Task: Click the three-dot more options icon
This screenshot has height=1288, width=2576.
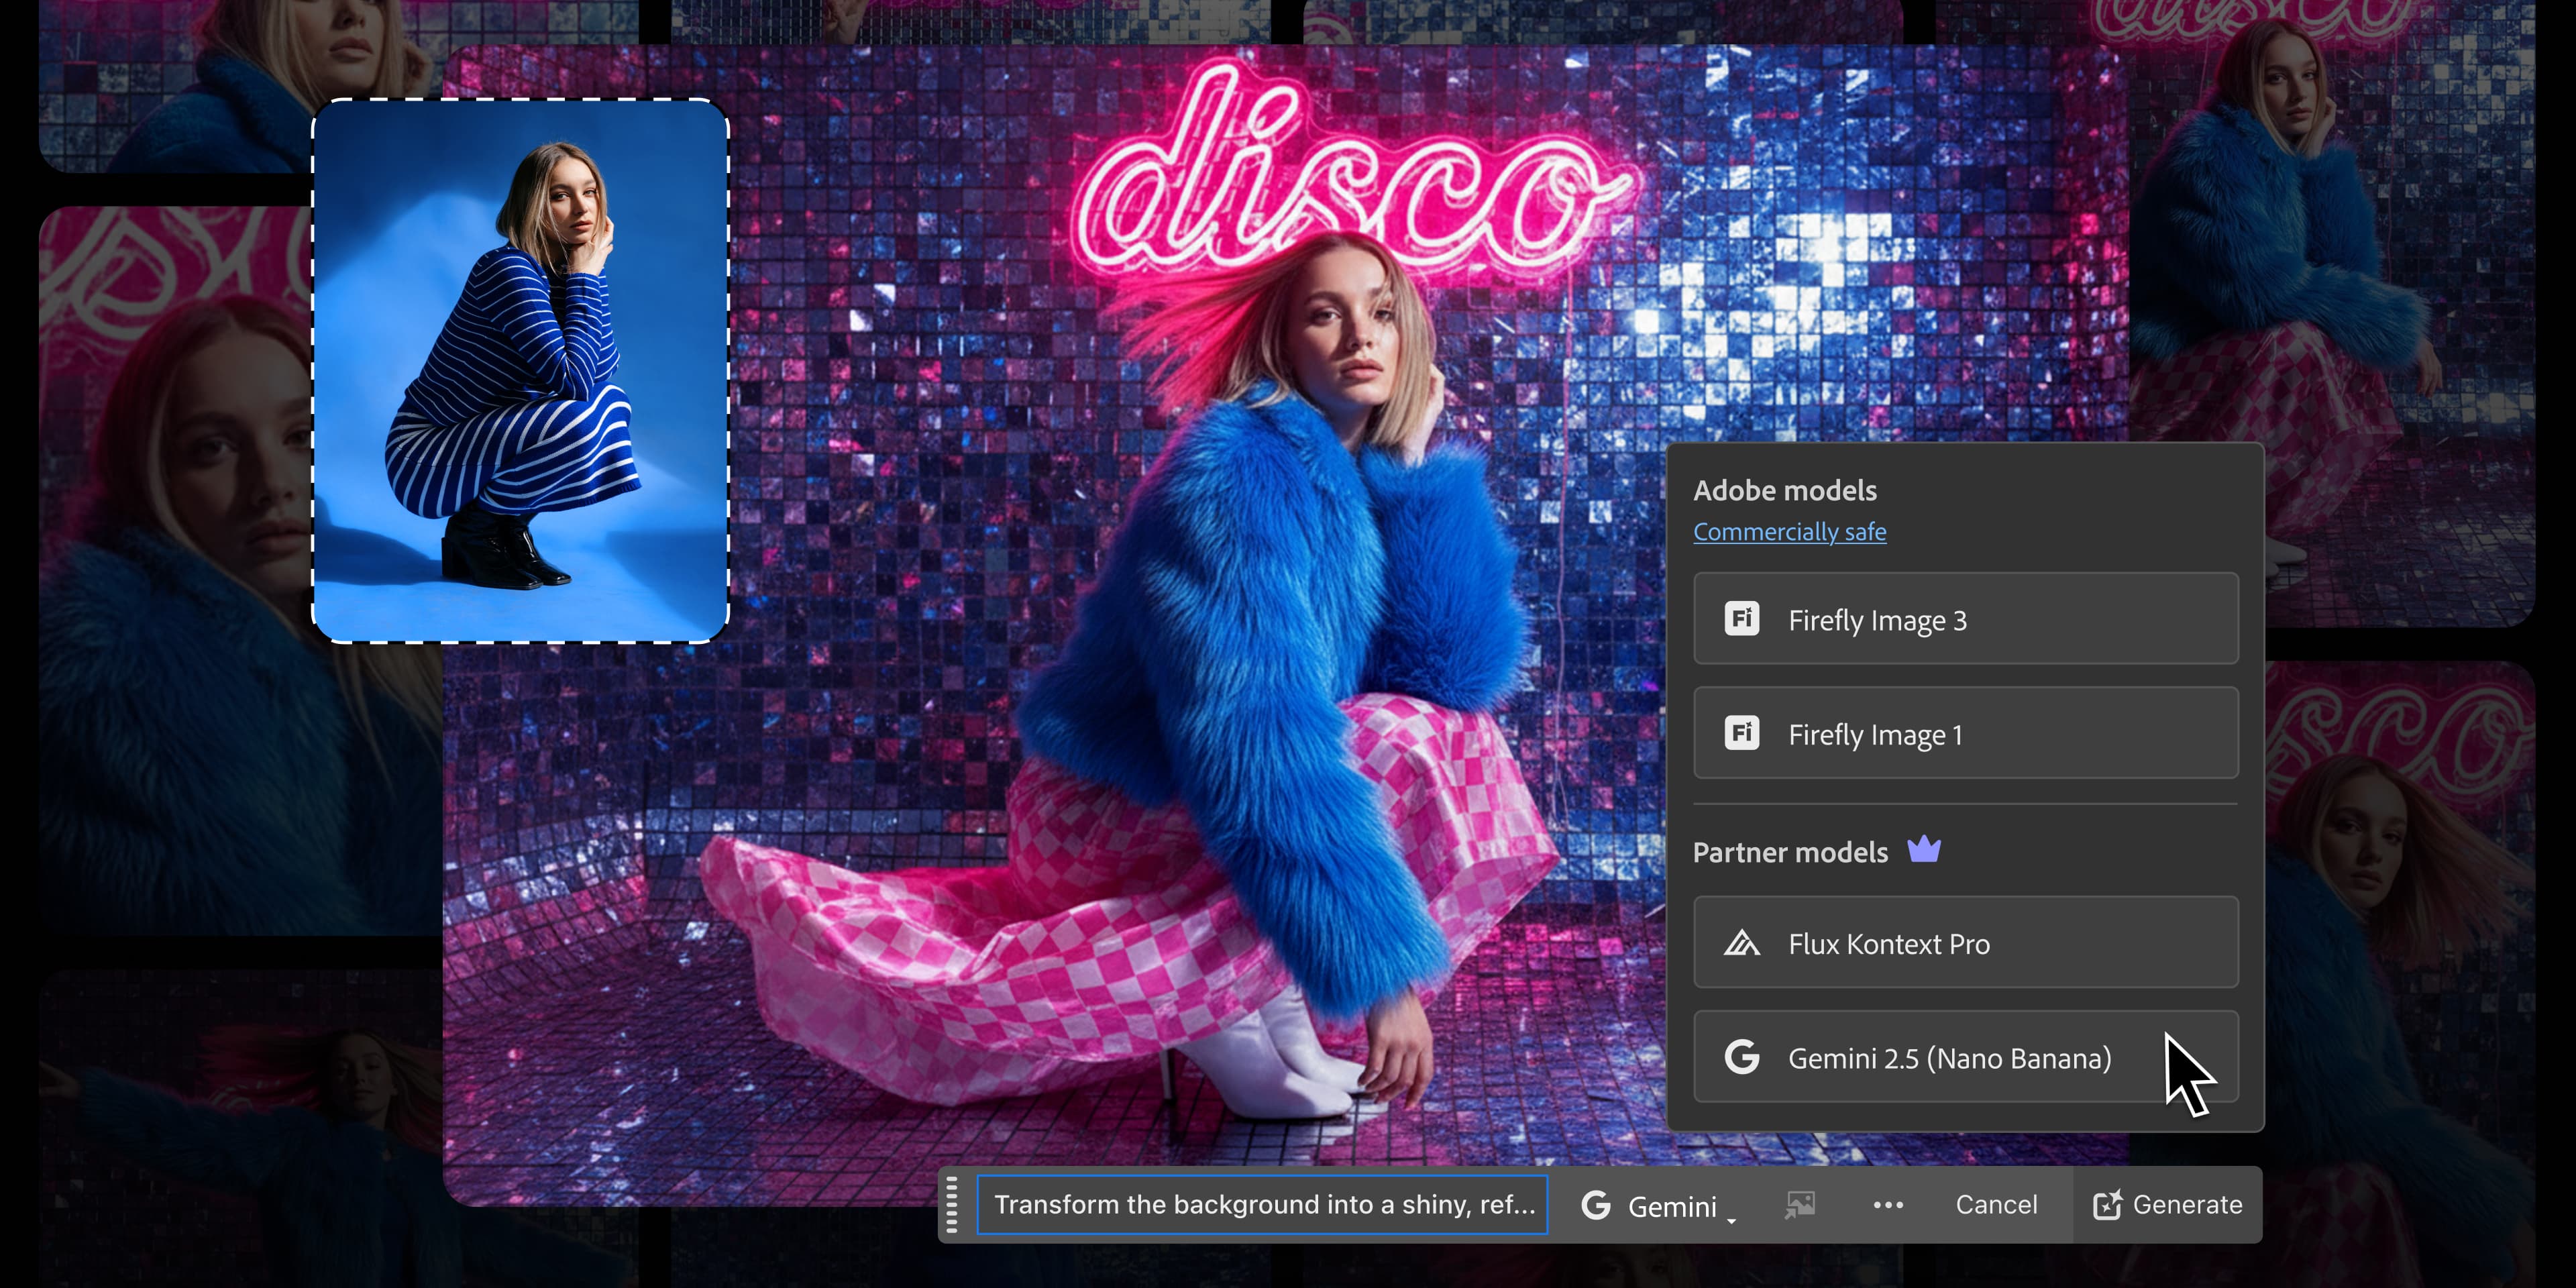Action: click(1888, 1205)
